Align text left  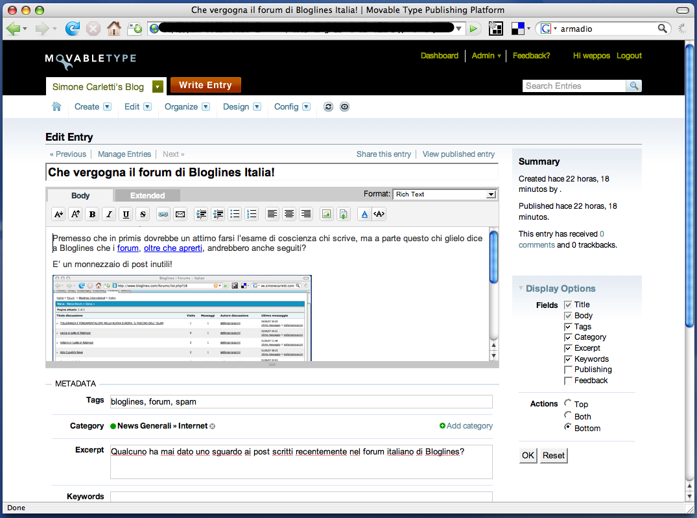pyautogui.click(x=272, y=214)
